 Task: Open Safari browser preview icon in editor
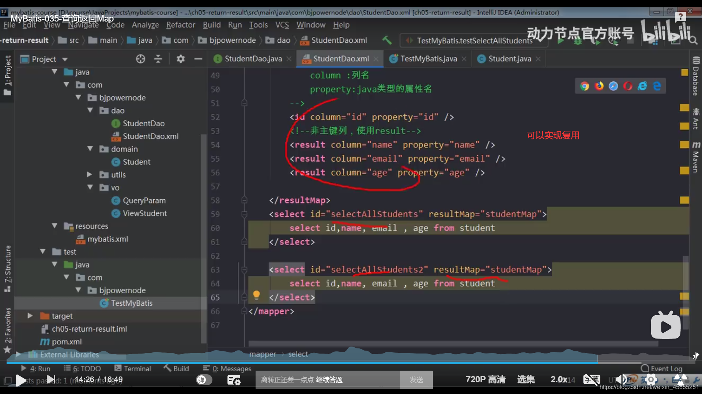[613, 86]
